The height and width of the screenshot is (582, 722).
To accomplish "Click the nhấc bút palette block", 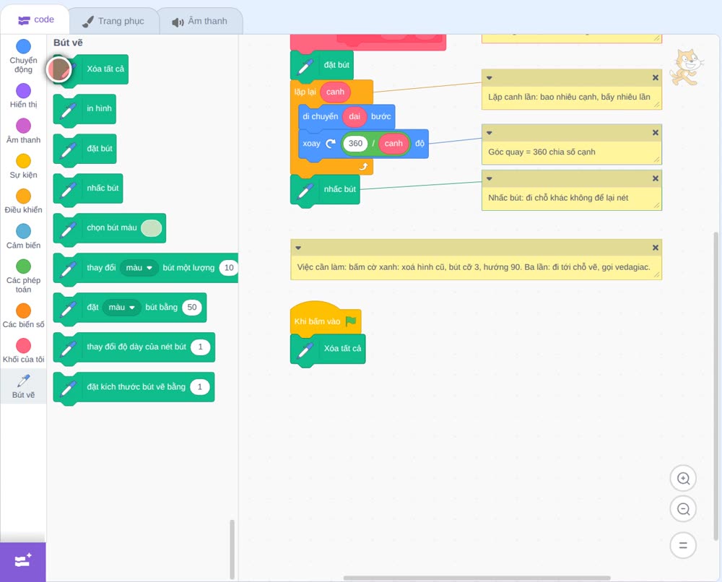I will (88, 189).
